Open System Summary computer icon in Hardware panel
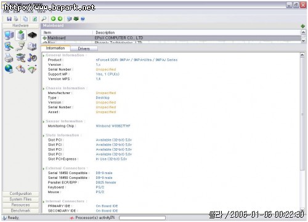Viewport: 308px width, 222px height. coord(9,35)
